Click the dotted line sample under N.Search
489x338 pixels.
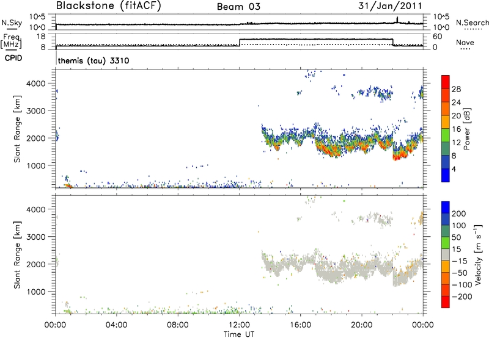(472, 29)
